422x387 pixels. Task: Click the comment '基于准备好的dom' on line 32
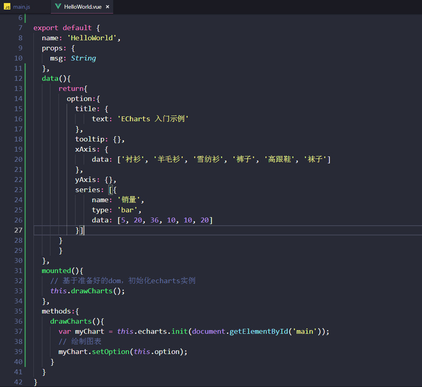tap(93, 281)
